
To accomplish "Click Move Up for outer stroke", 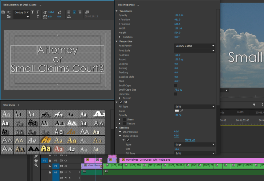I will pos(190,140).
